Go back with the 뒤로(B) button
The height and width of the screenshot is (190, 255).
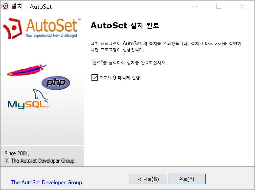coord(148,179)
